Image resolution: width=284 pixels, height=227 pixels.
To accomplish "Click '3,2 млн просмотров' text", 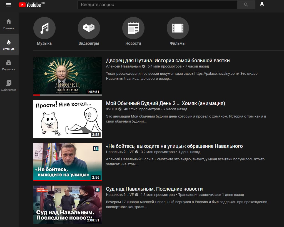I will point(158,152).
